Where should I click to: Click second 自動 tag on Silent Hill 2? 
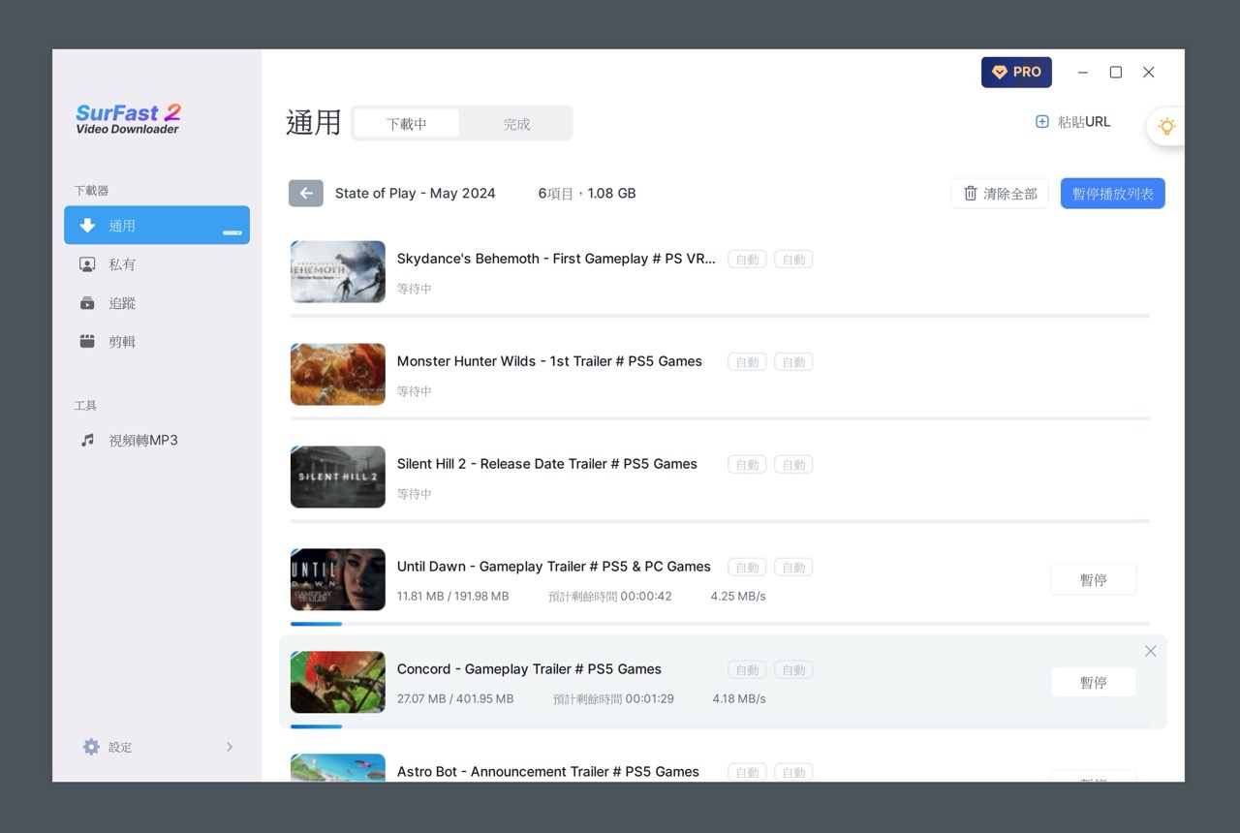tap(793, 465)
